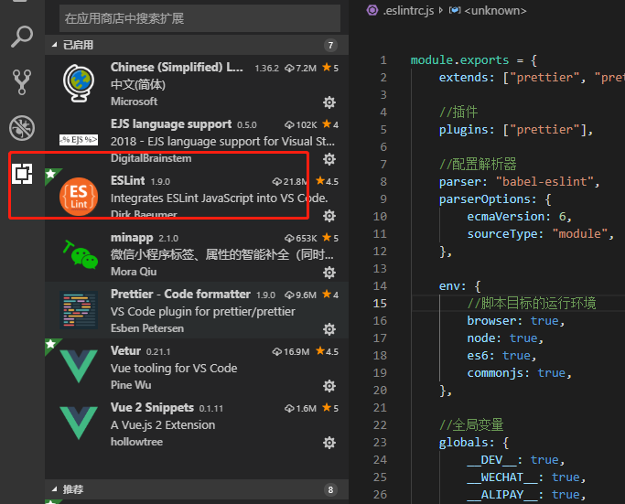Open gear menu for Vetur extension

[x=329, y=386]
